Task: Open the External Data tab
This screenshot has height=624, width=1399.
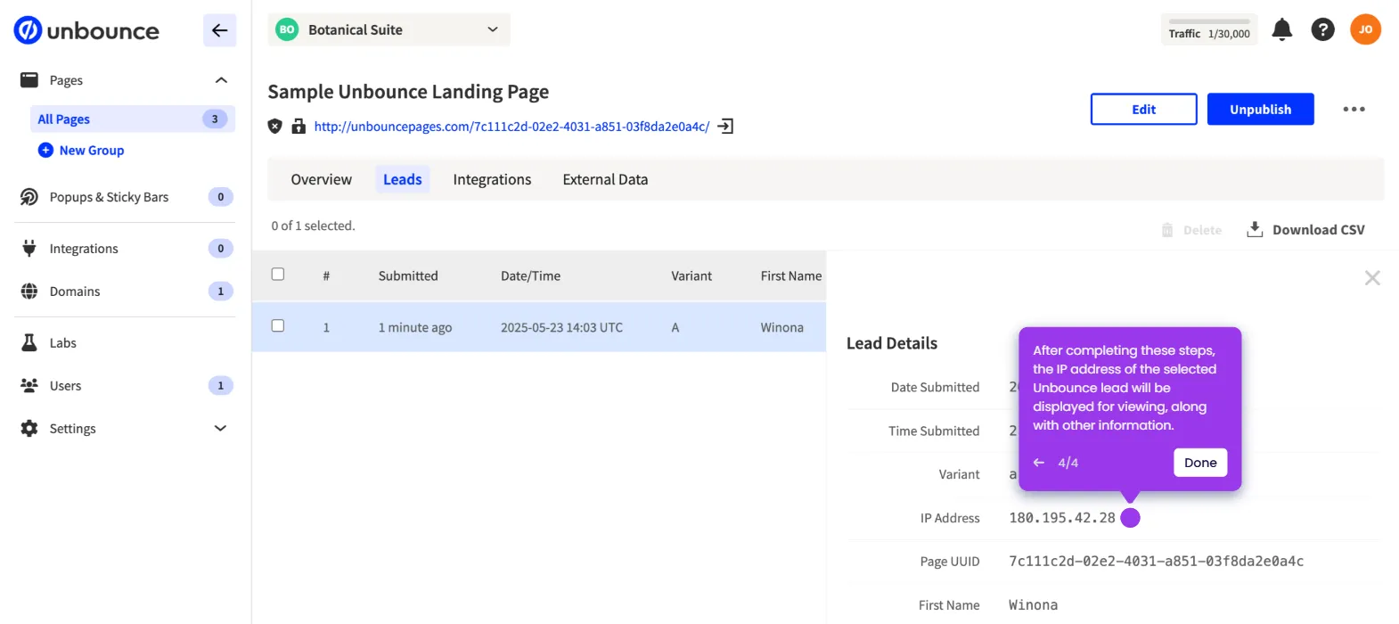Action: click(605, 179)
